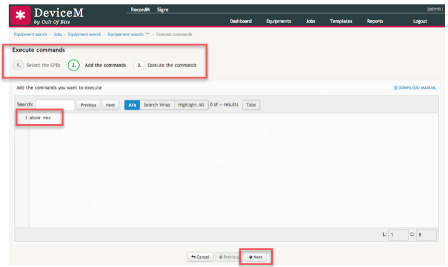This screenshot has height=267, width=448.
Task: Click the Tabs button in editor toolbar
Action: click(x=250, y=105)
